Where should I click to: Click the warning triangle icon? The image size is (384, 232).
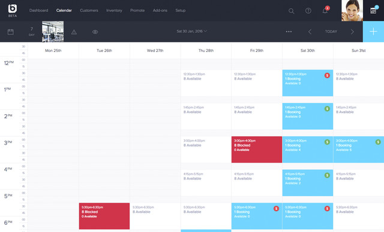pos(74,32)
